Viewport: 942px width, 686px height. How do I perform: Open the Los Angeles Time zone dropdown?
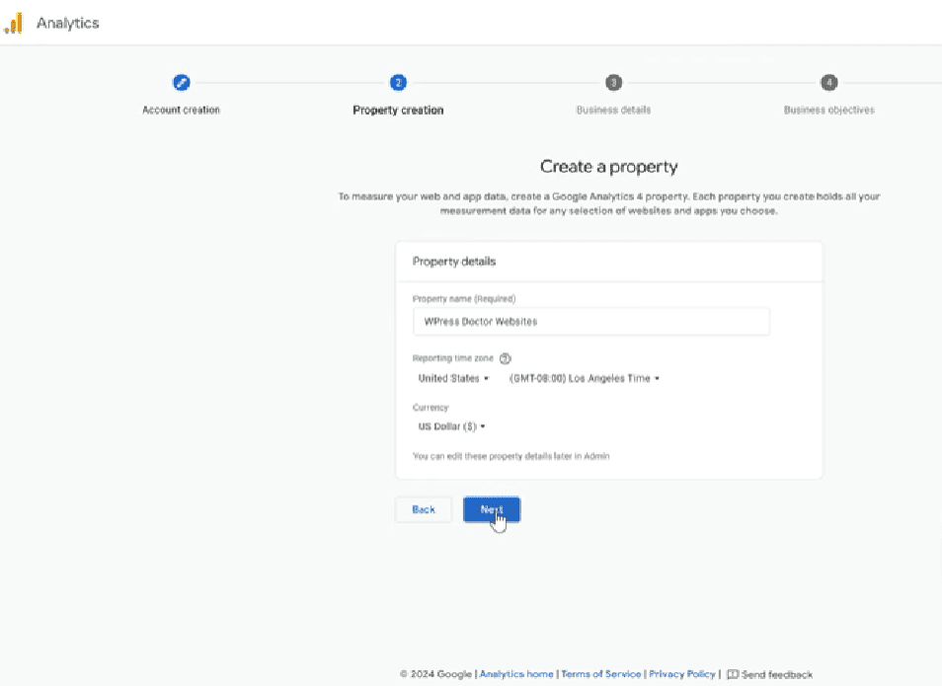pyautogui.click(x=583, y=378)
